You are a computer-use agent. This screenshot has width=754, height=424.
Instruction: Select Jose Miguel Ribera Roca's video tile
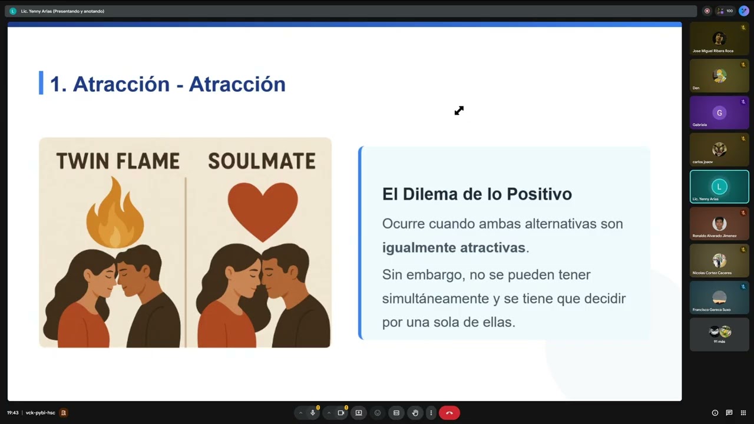pos(719,39)
